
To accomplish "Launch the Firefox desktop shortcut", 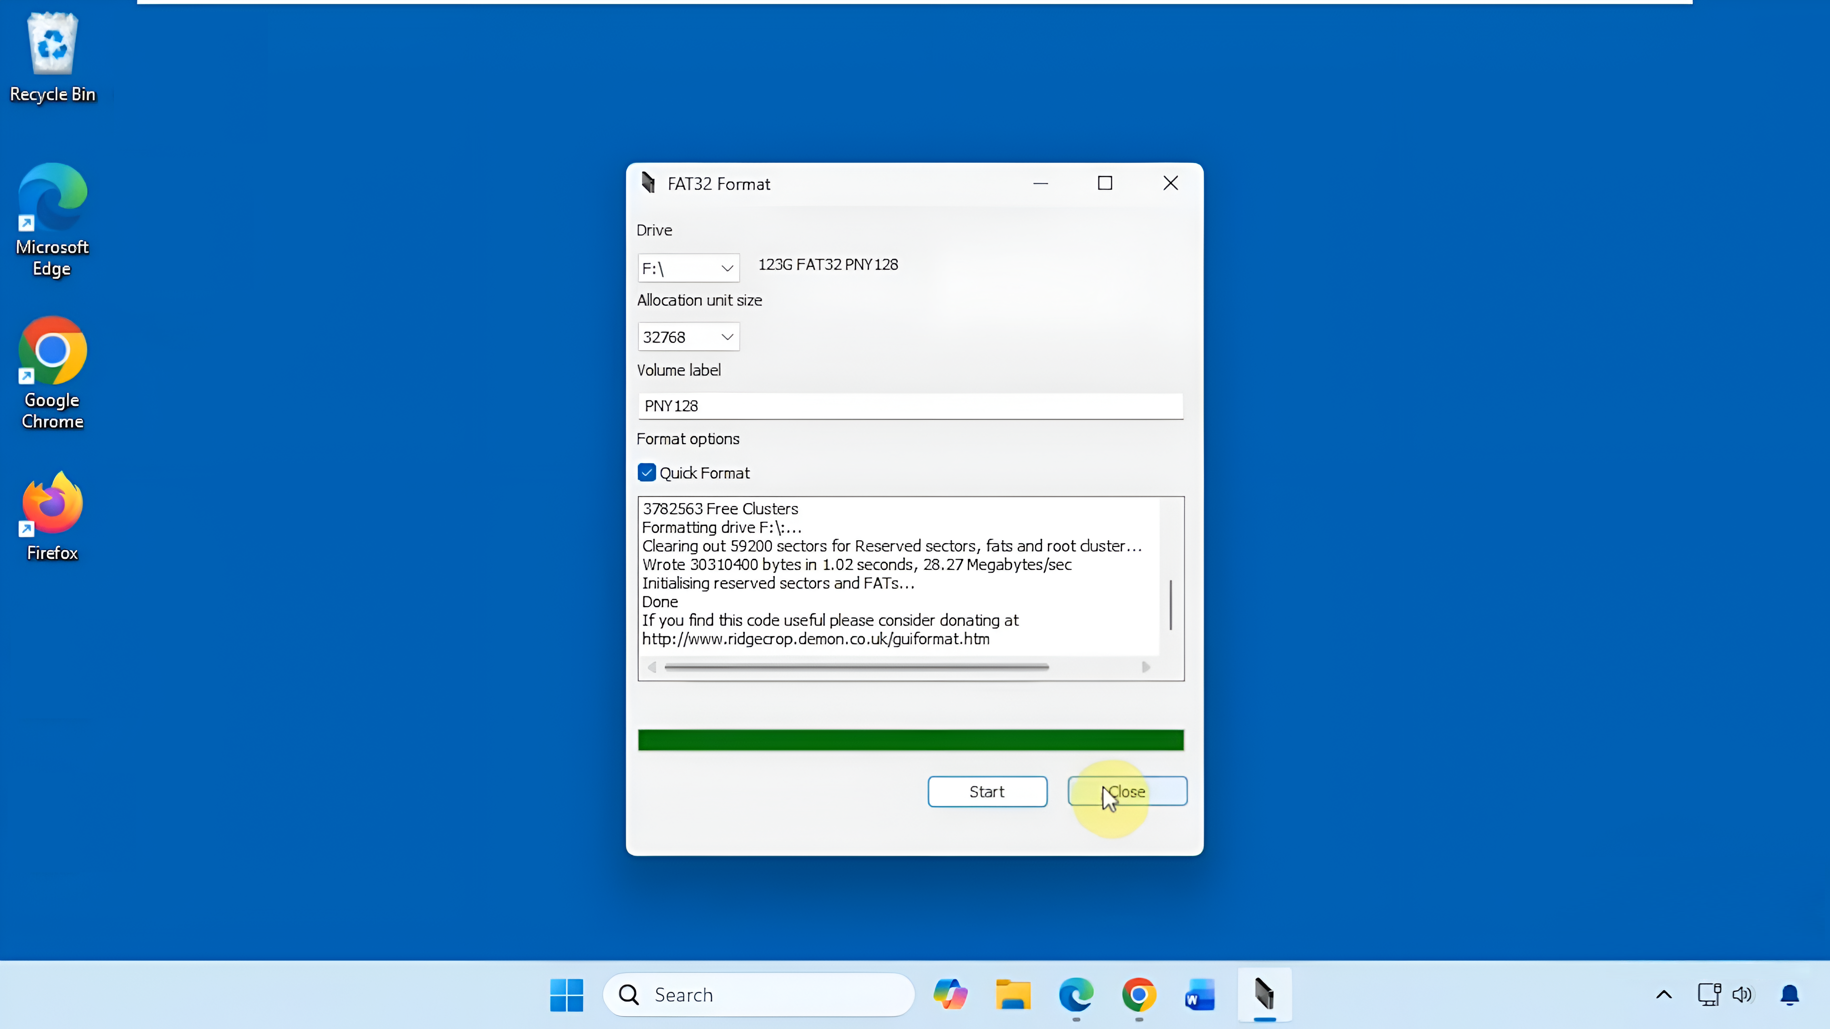I will 52,515.
